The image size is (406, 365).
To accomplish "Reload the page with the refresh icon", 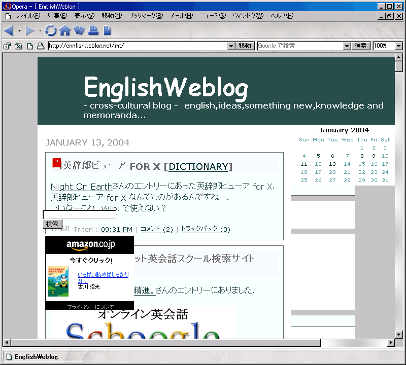I will pos(51,30).
